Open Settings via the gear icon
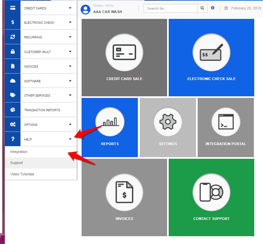 (x=168, y=122)
